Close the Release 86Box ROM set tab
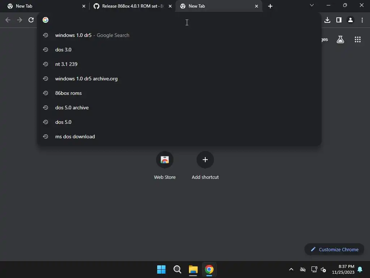The width and height of the screenshot is (370, 278). [x=170, y=6]
